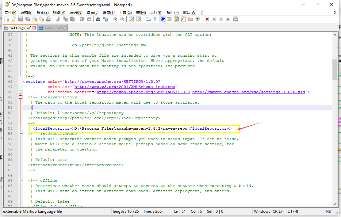Collapse the localRepository comment fold, line 49
341x217 pixels.
click(x=21, y=97)
